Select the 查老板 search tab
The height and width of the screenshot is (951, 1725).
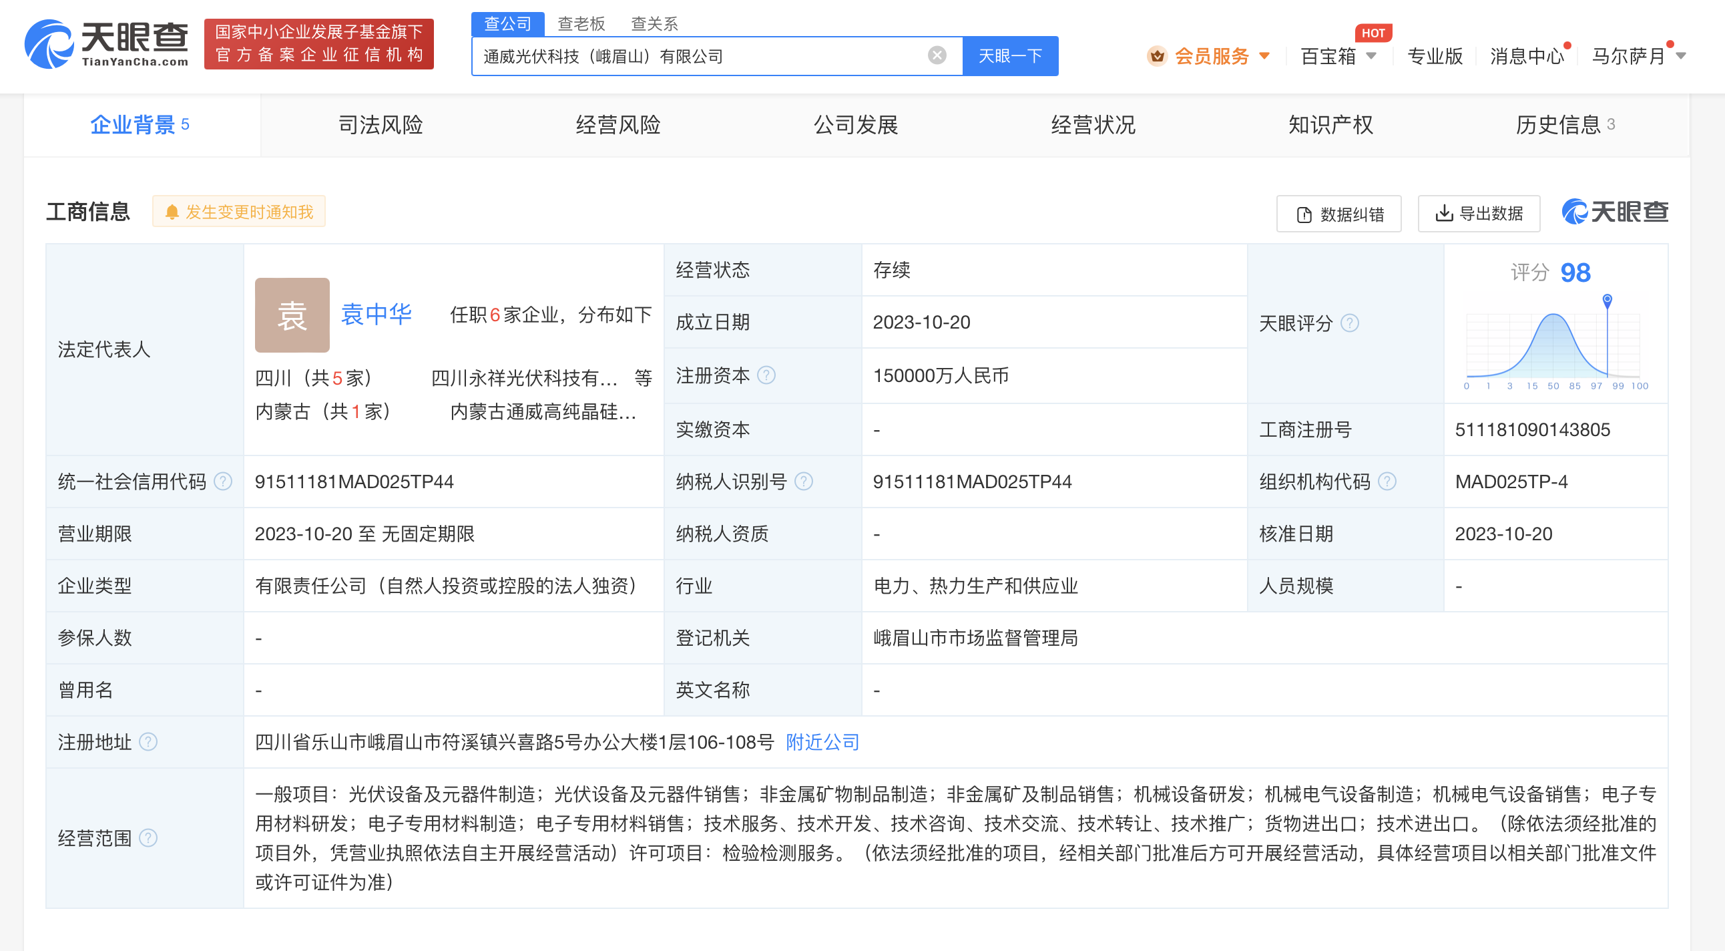pos(581,24)
